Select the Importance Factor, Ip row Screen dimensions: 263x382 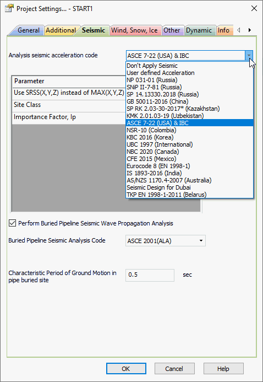pyautogui.click(x=69, y=117)
